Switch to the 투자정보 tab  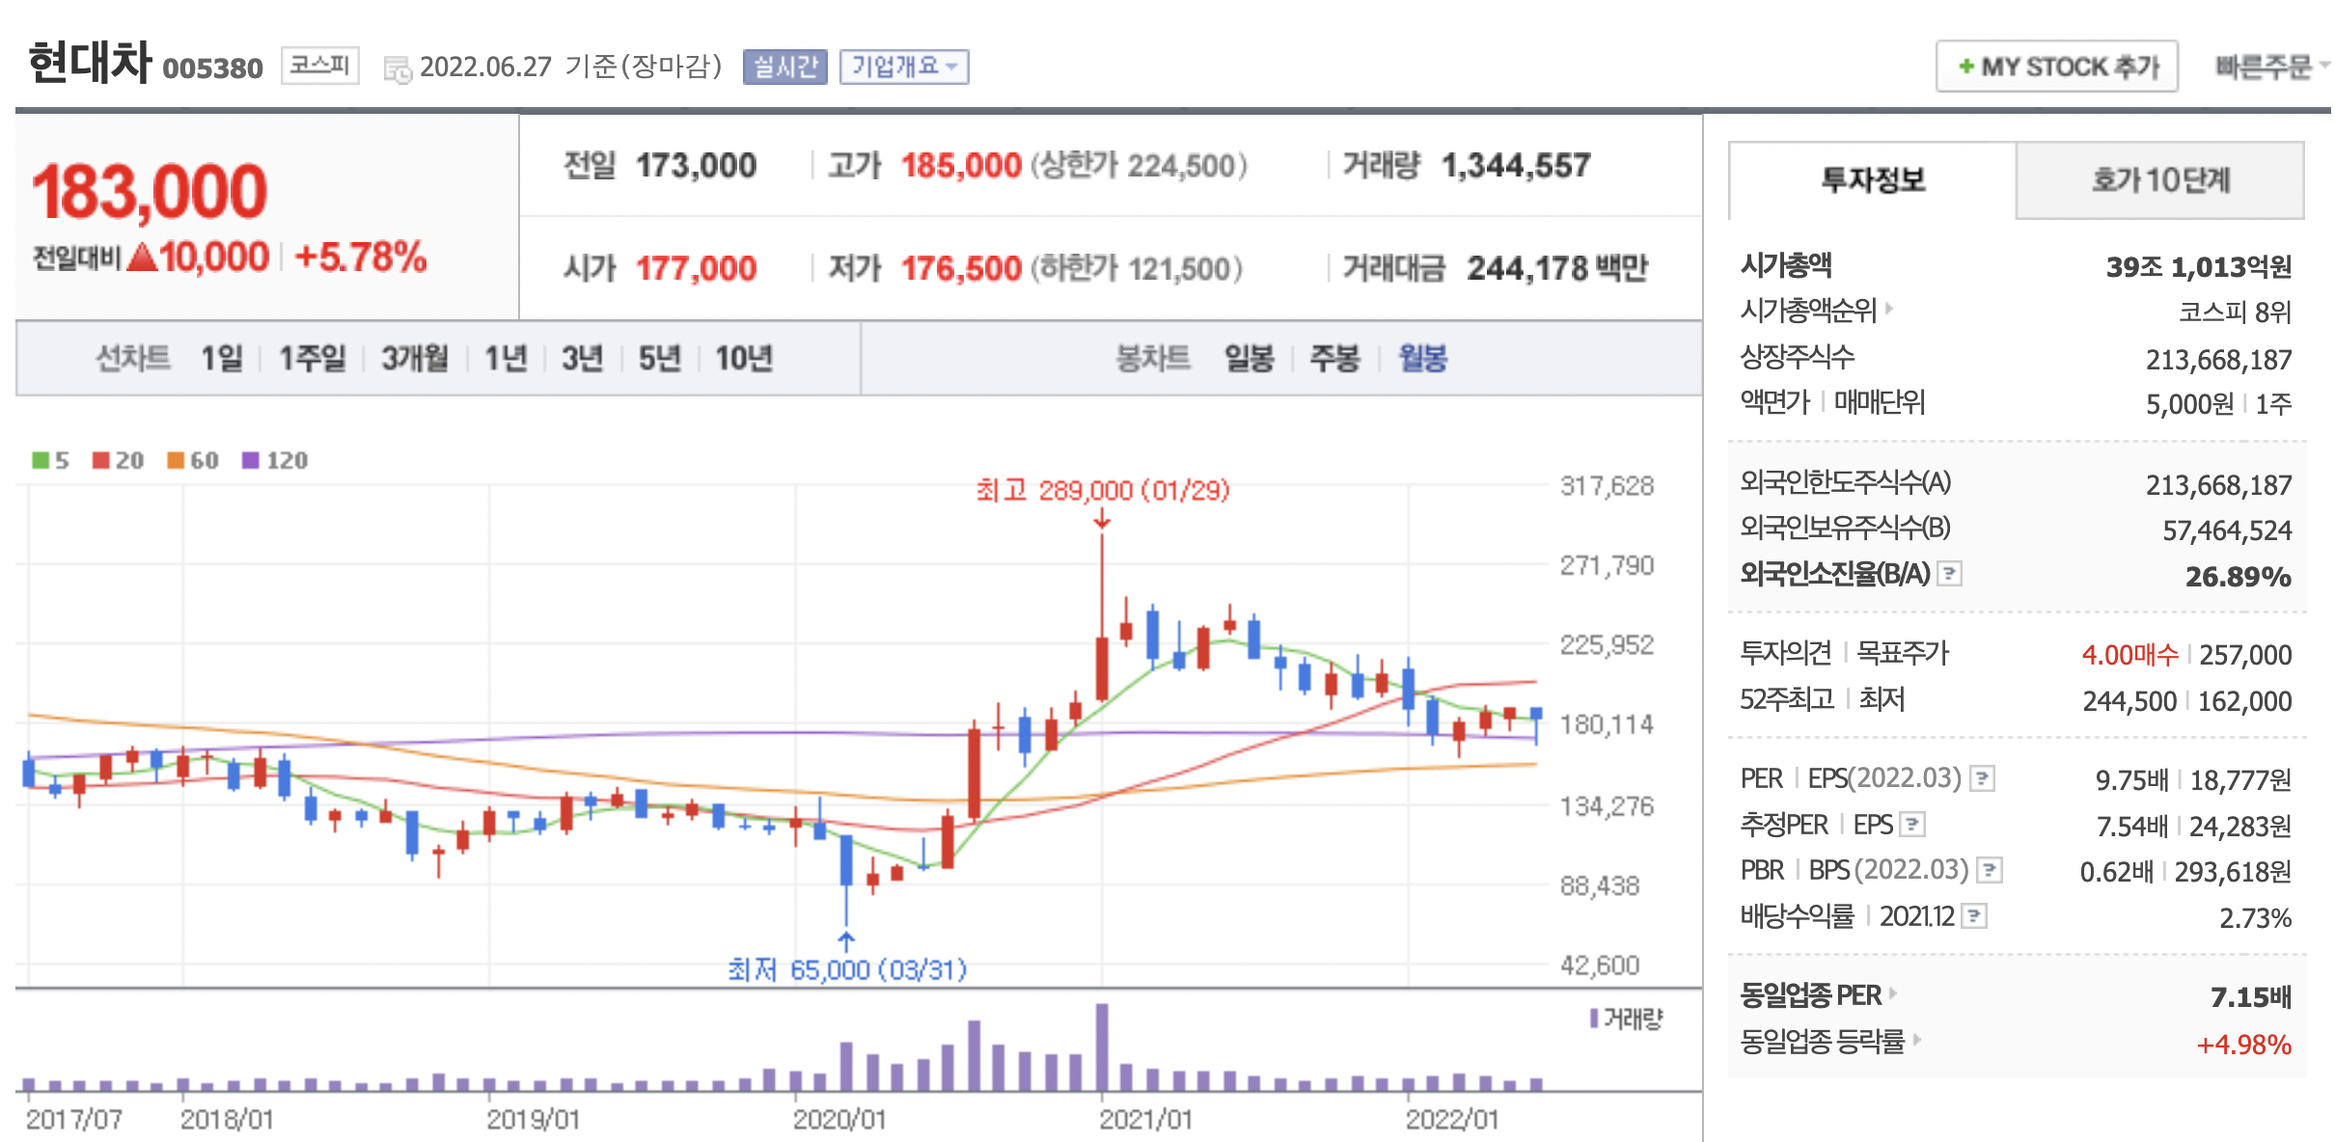tap(1872, 180)
